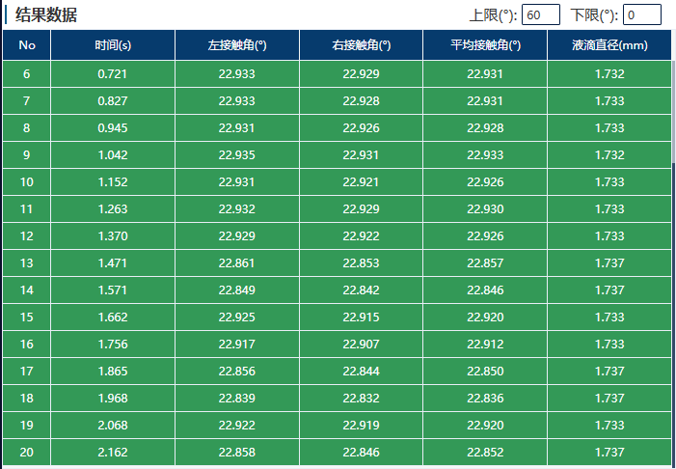Click the No column header

(x=27, y=45)
